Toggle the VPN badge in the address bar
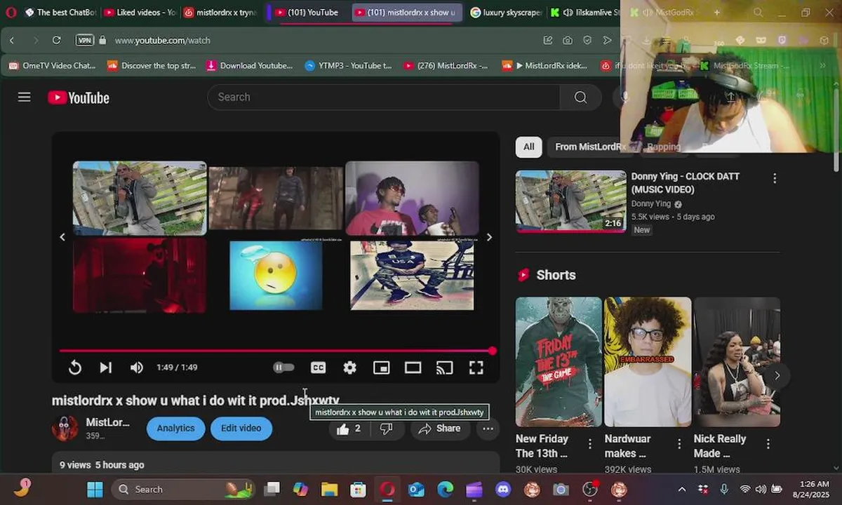 click(x=84, y=41)
